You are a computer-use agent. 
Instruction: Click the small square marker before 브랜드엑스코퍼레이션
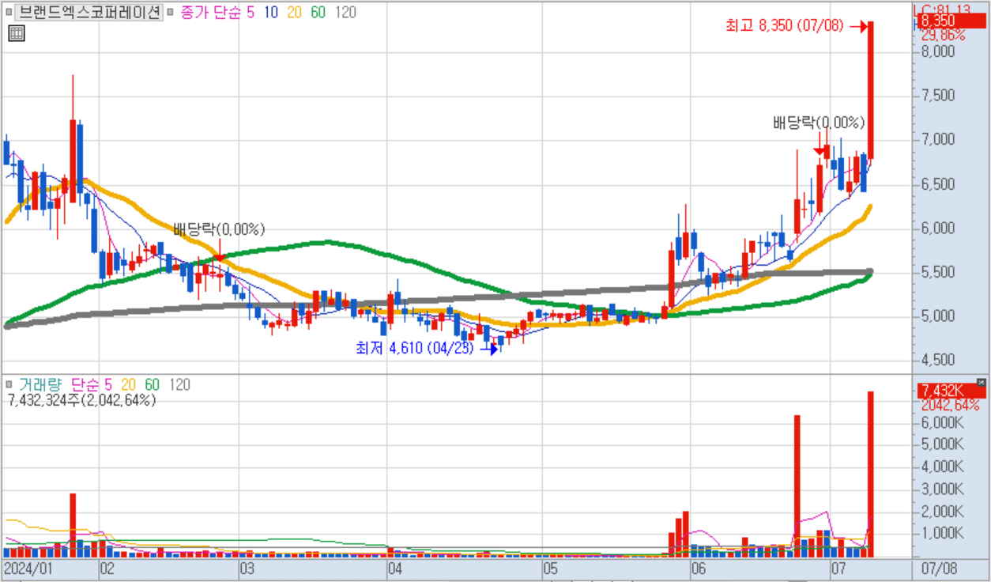(9, 13)
